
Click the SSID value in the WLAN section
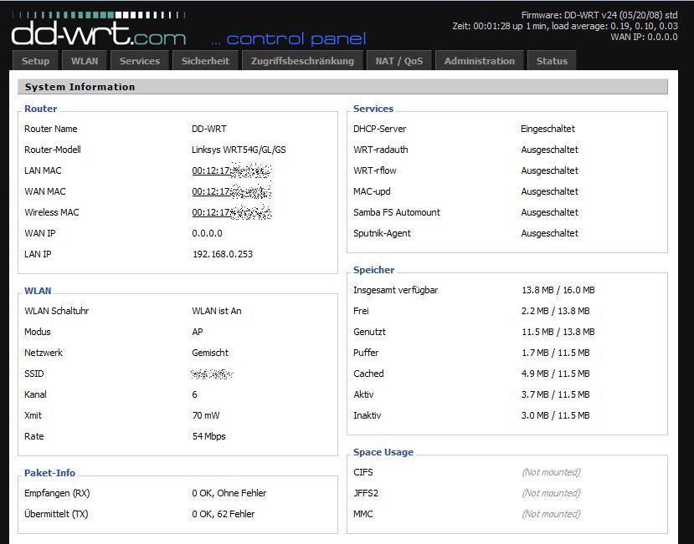213,374
